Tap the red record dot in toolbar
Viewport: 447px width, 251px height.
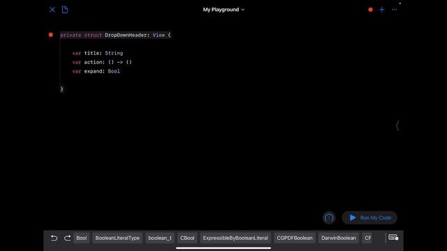(370, 10)
